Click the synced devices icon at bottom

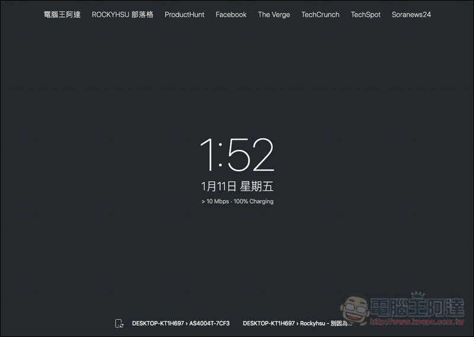119,323
